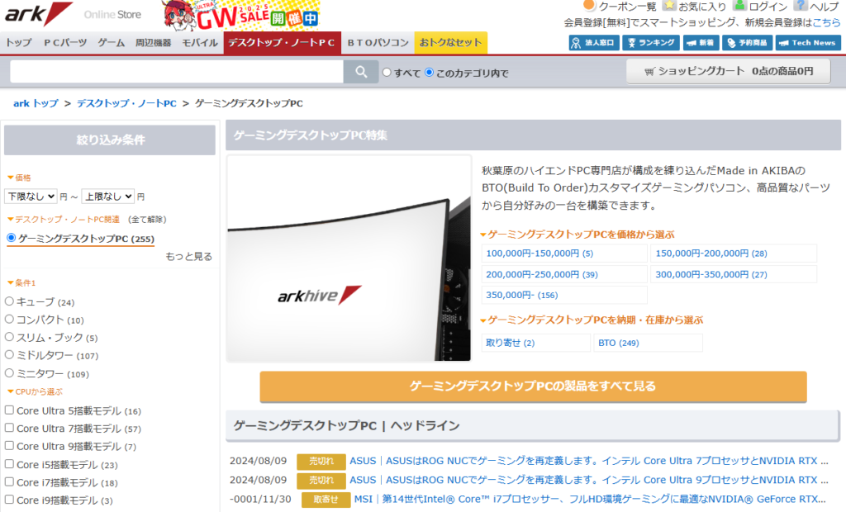Open the shopping cart (ショッピングカート)
The image size is (846, 512).
(729, 71)
